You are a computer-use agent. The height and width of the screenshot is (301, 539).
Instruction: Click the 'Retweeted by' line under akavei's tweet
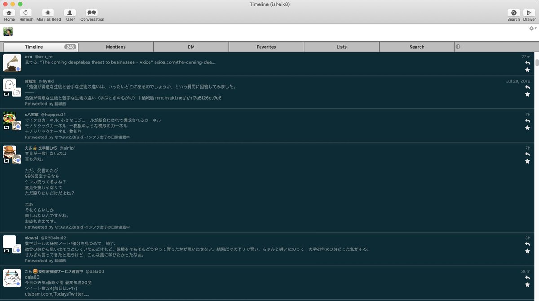pos(45,261)
